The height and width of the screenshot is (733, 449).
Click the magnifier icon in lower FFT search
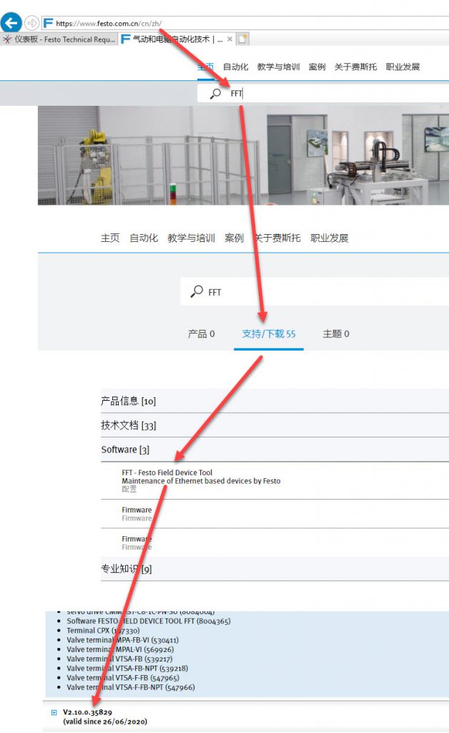[x=197, y=291]
